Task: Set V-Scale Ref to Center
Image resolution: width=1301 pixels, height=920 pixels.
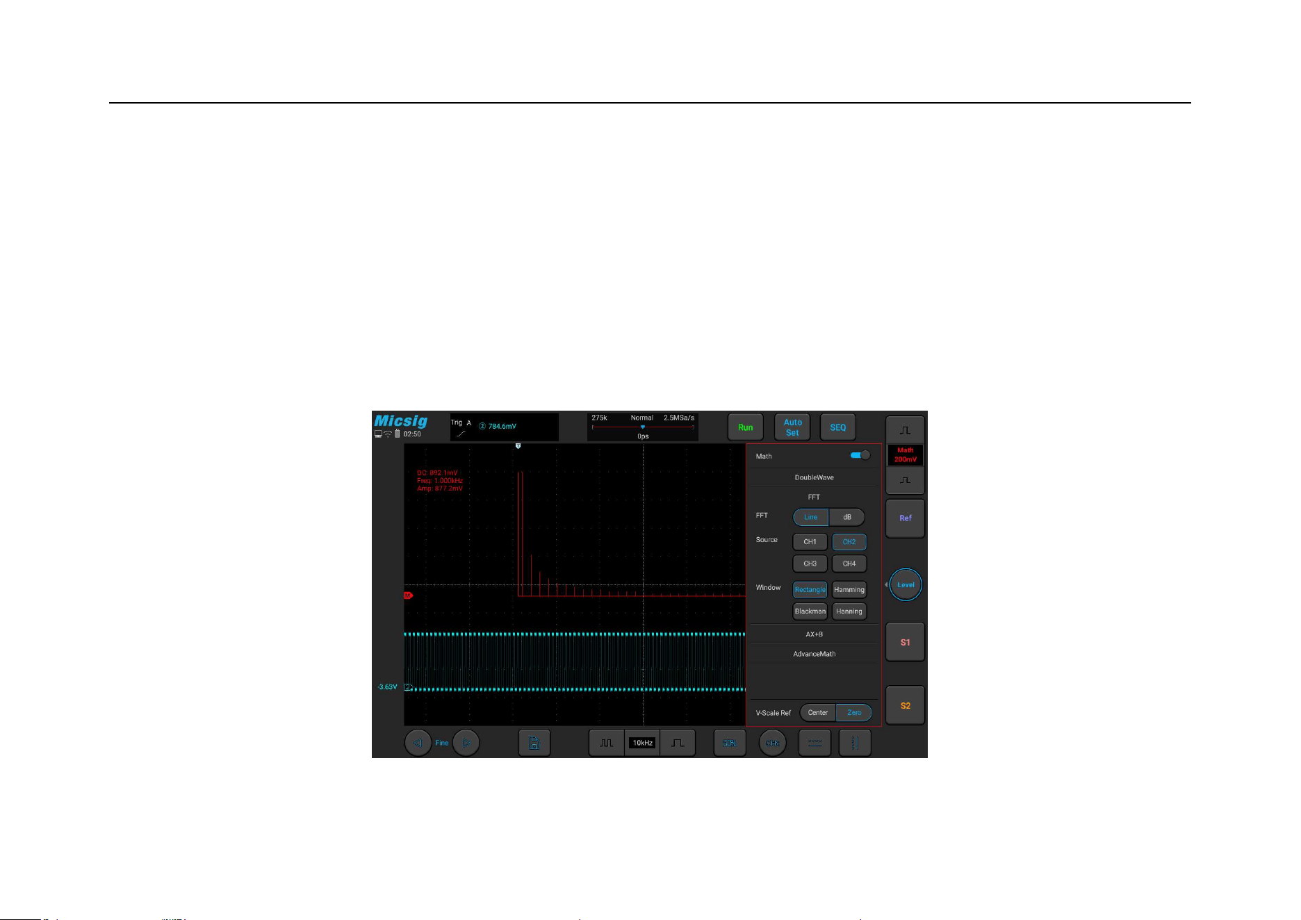Action: pos(818,713)
